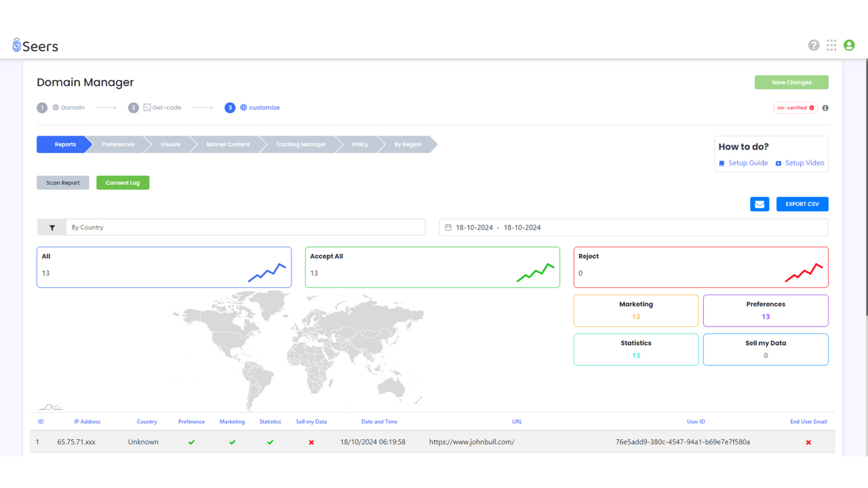Click the calendar icon in date field
Viewport: 868px width, 488px height.
click(448, 228)
